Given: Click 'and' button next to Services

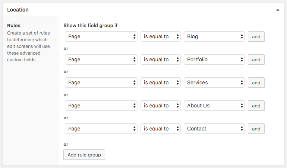Looking at the screenshot, I should click(x=256, y=83).
